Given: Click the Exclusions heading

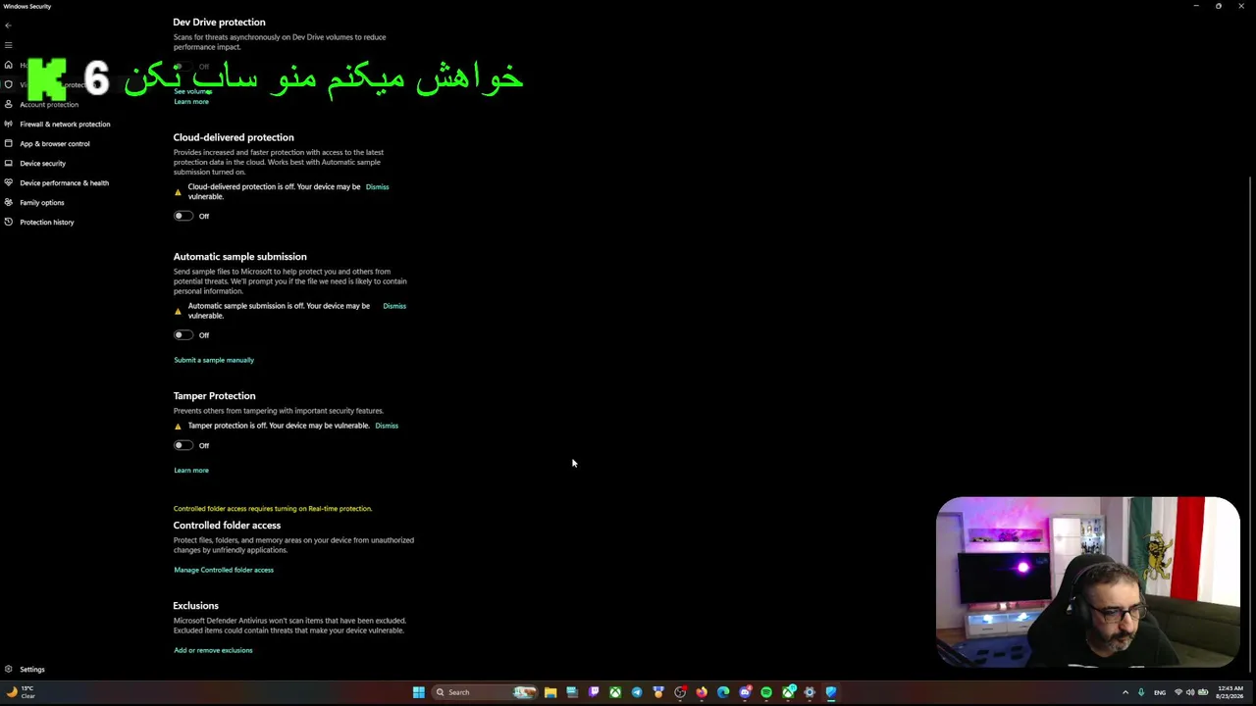Looking at the screenshot, I should coord(196,606).
